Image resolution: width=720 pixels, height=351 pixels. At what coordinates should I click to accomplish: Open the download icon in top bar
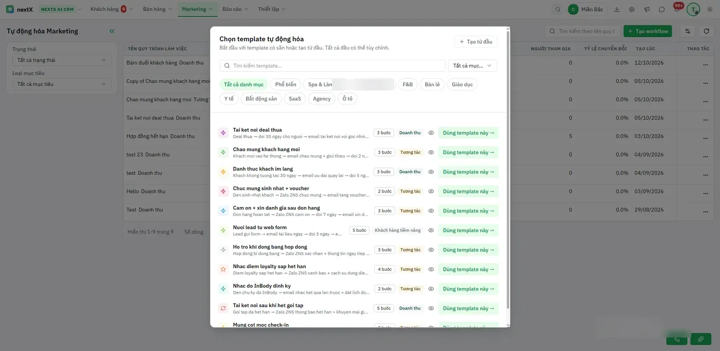tap(617, 9)
